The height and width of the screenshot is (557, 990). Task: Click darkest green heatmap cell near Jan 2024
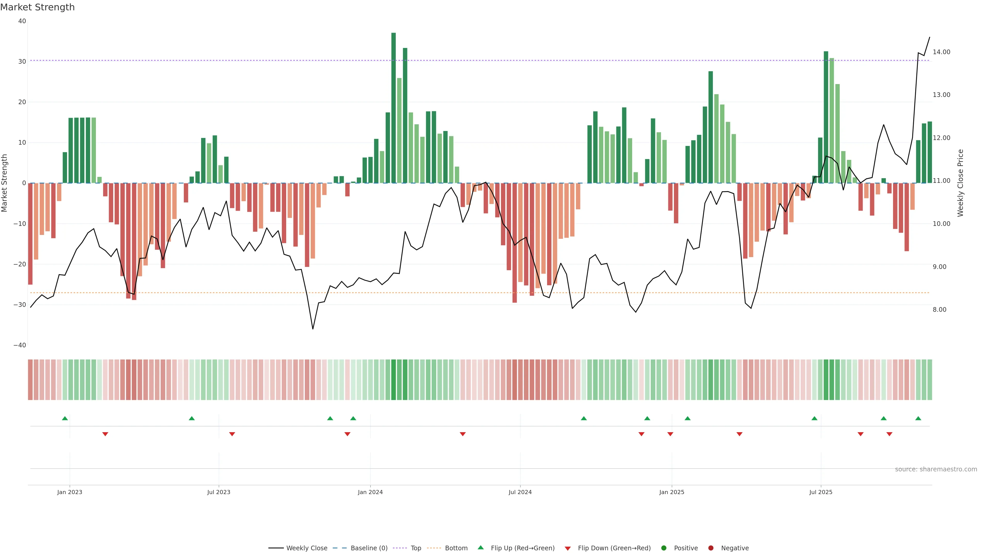(393, 379)
